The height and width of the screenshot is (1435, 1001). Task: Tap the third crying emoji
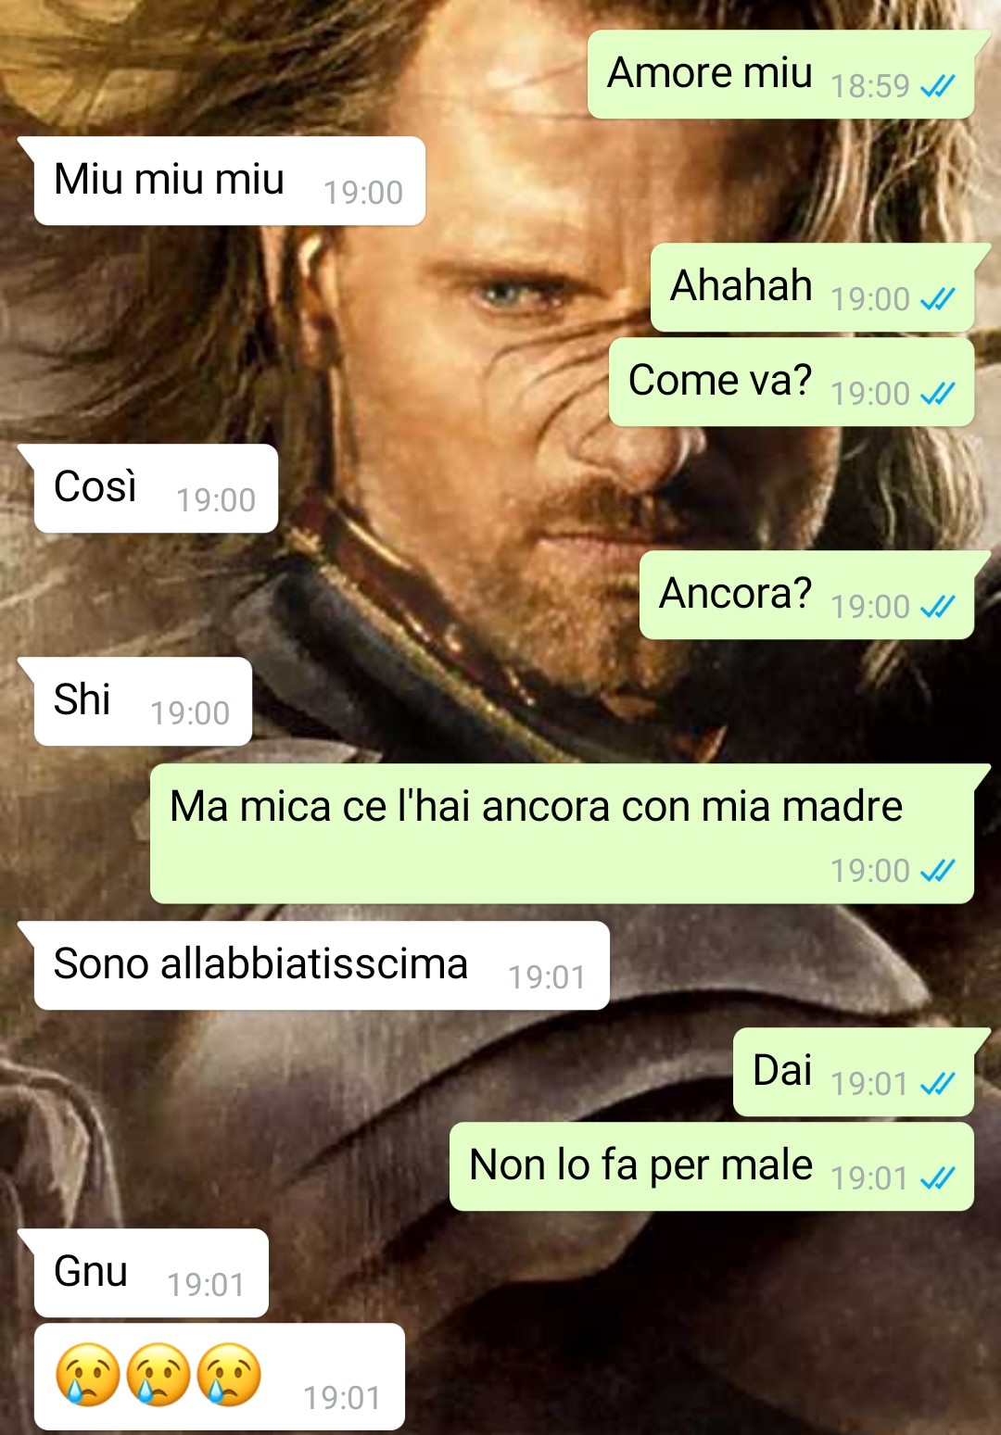229,1375
